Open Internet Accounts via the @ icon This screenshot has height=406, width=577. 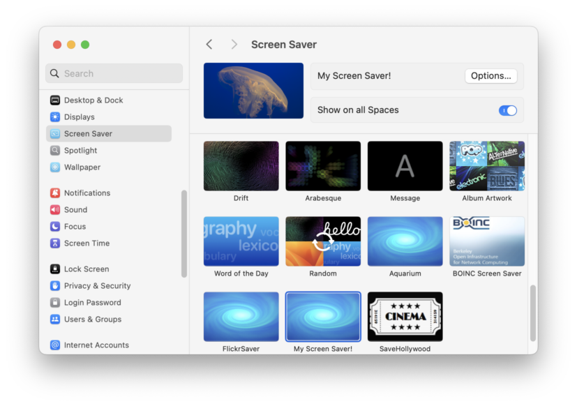pyautogui.click(x=55, y=345)
